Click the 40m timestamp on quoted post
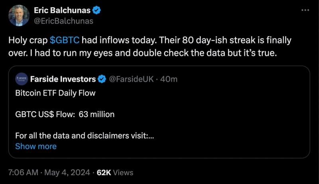This screenshot has height=184, width=319. coord(169,79)
